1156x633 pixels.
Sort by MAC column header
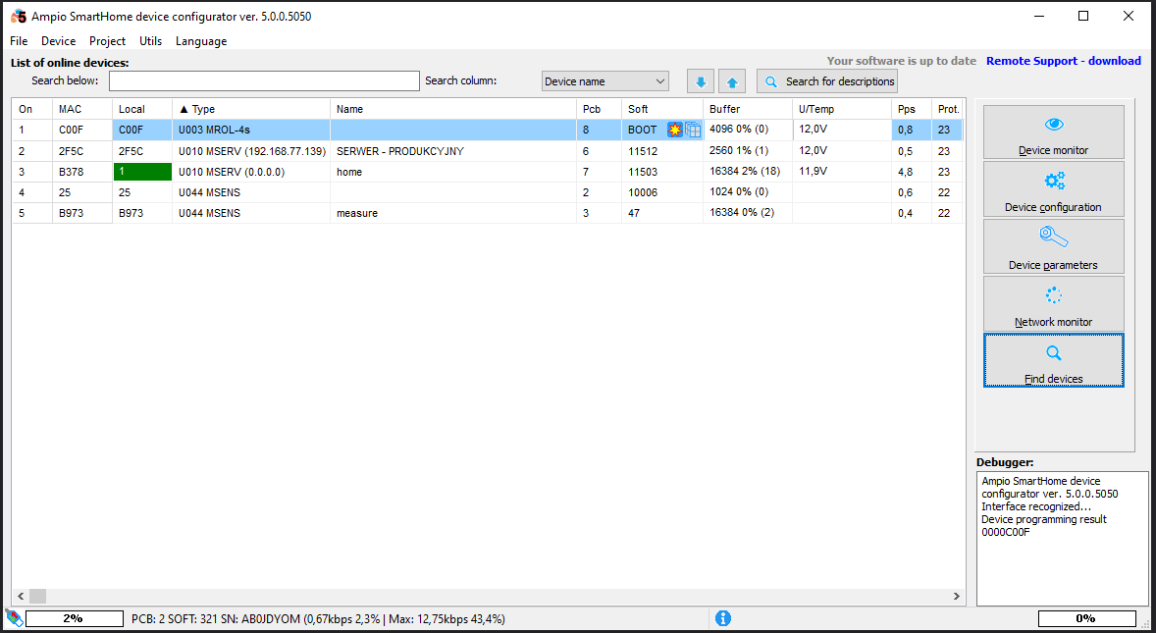pos(81,109)
